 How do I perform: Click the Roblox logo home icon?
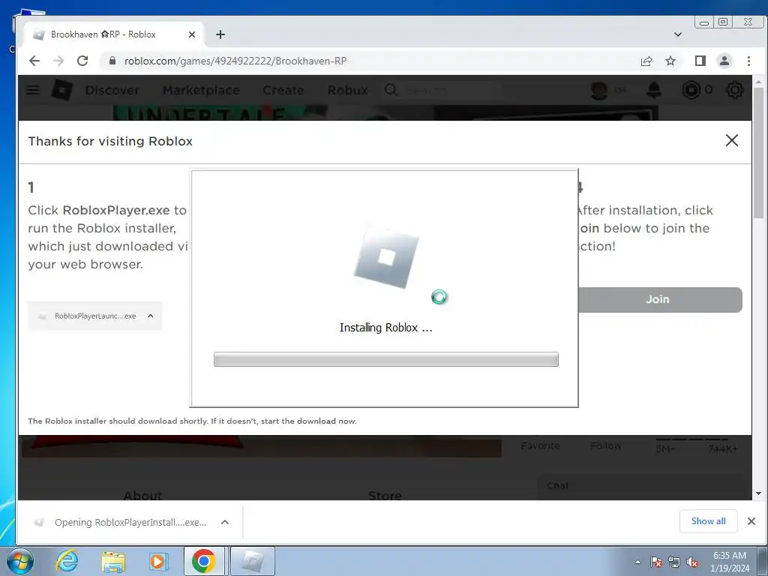62,90
